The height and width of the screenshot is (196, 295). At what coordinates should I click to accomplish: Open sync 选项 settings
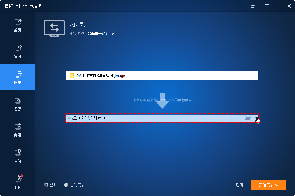[x=51, y=185]
